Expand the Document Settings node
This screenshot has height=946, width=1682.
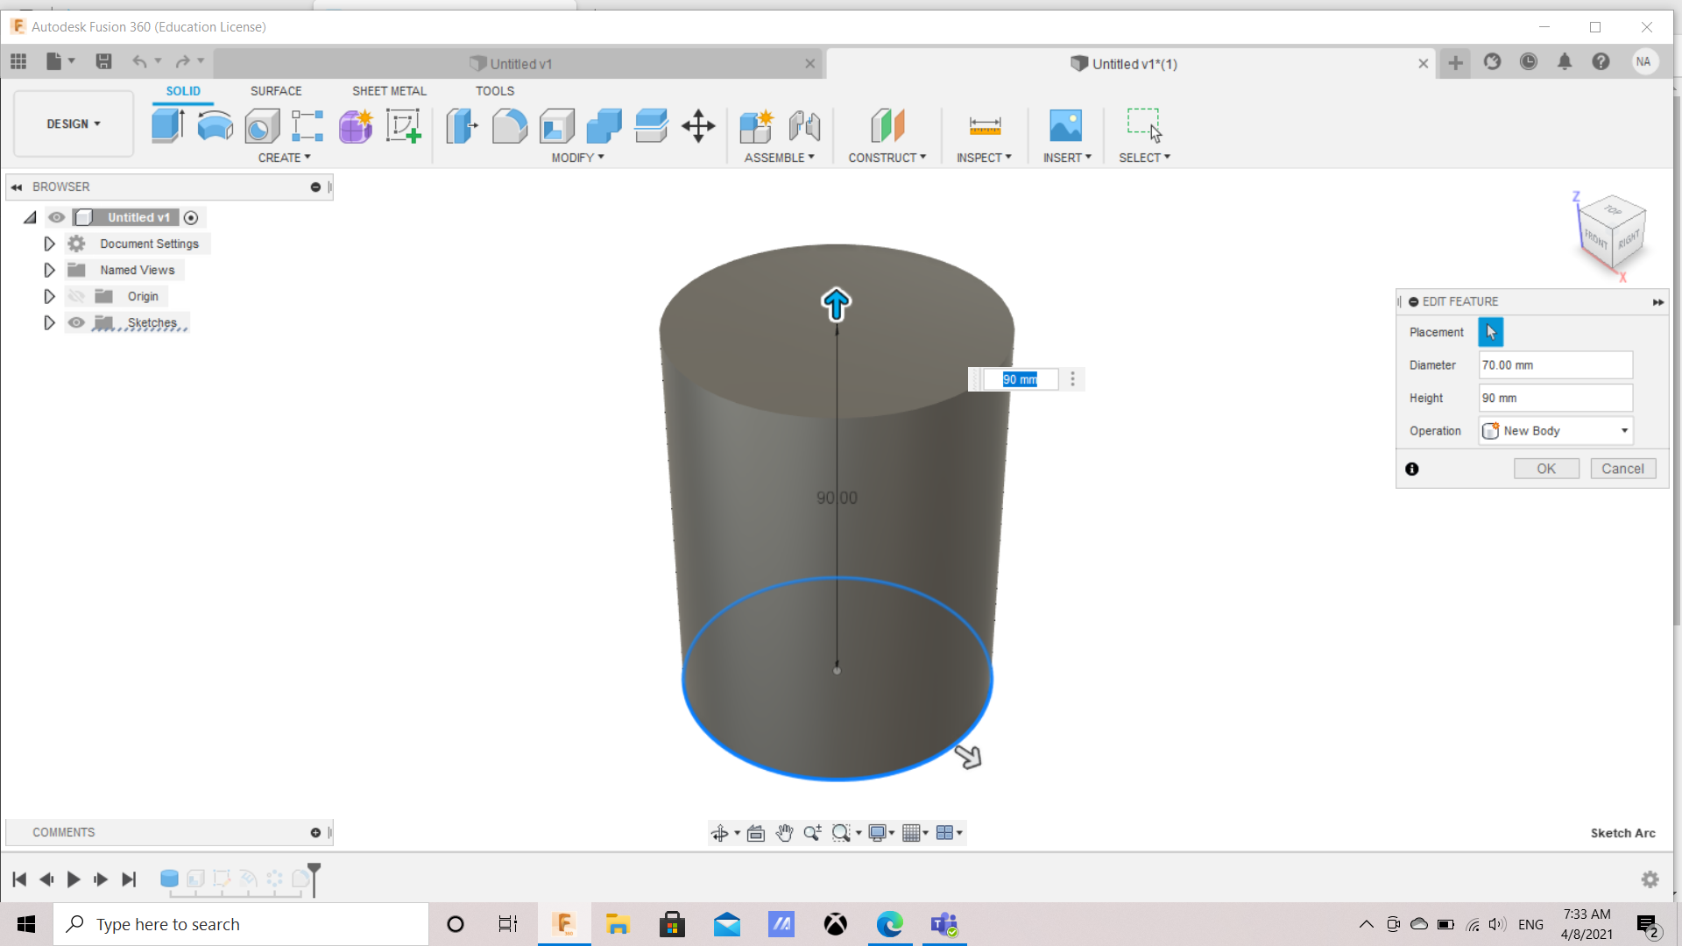49,244
